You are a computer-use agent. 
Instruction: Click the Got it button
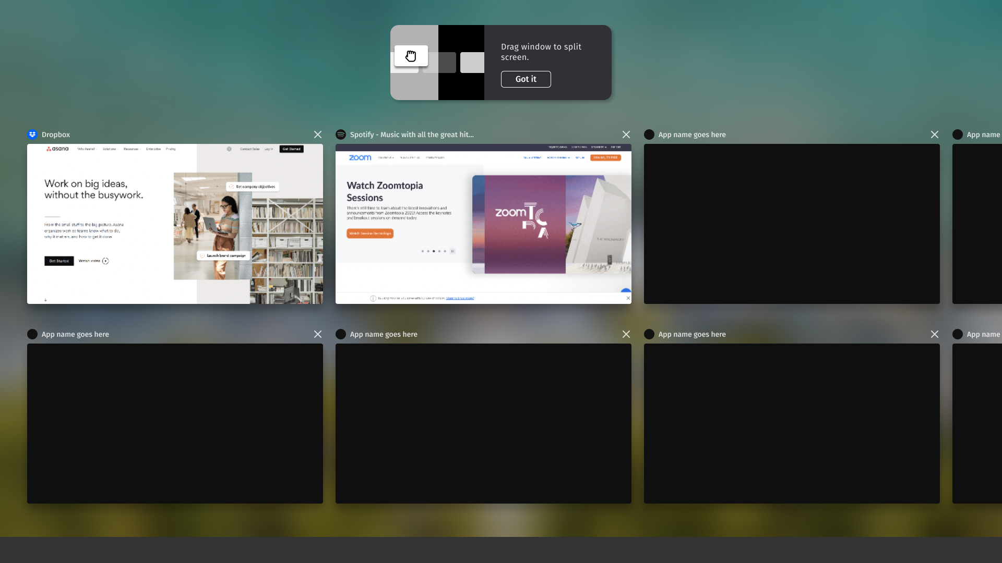click(x=526, y=79)
